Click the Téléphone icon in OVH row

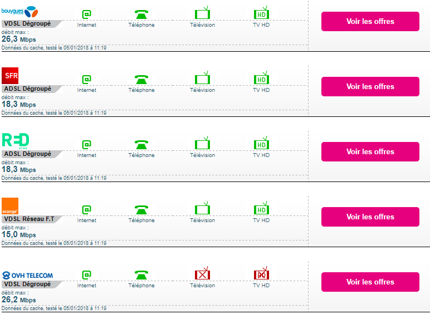(141, 274)
